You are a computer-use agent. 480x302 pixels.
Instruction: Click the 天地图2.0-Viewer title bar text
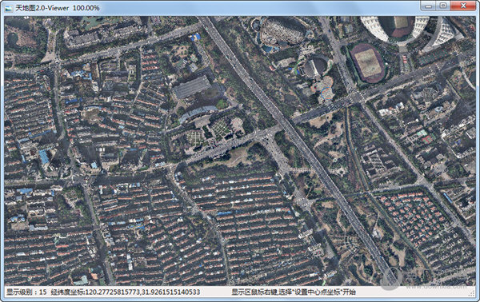(58, 8)
